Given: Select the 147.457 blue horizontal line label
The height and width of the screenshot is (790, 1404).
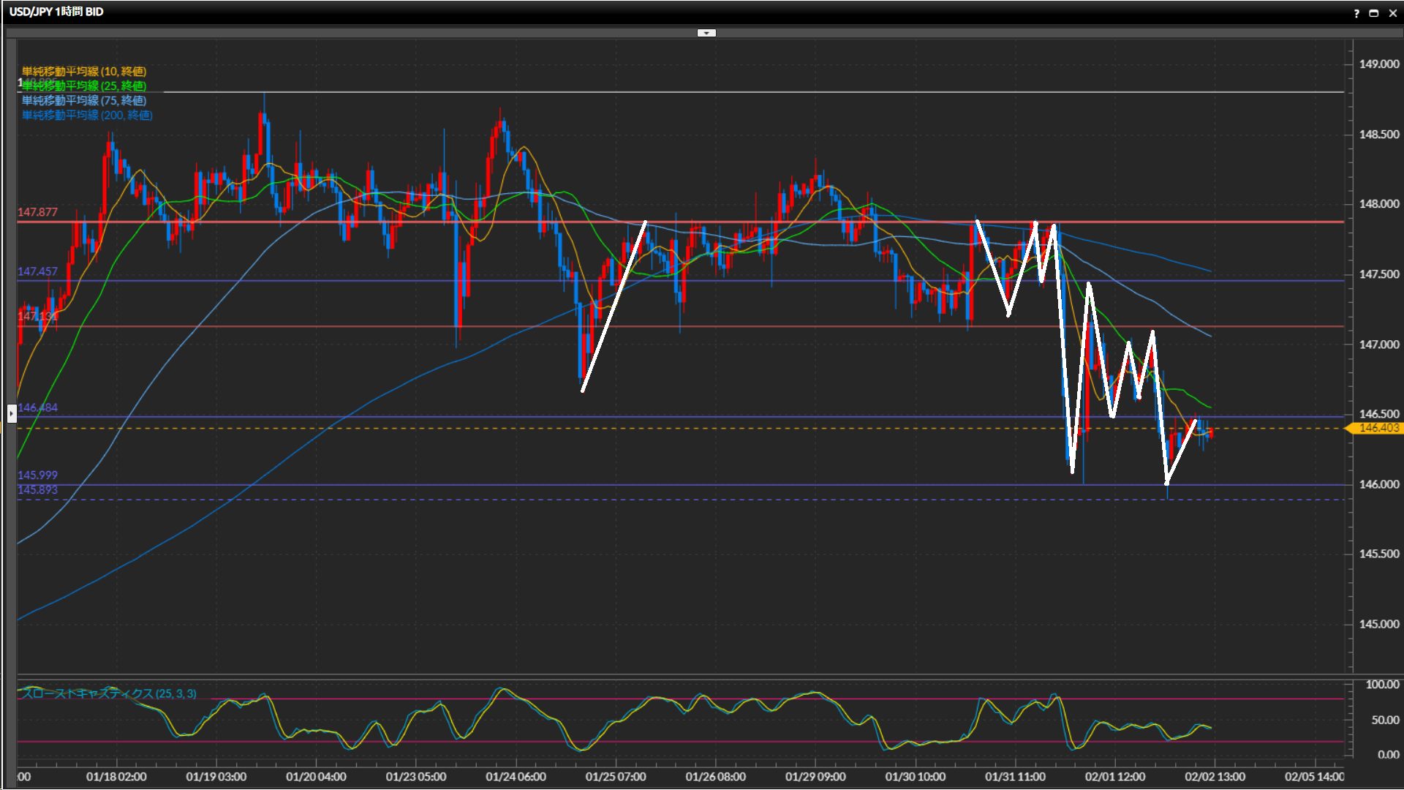Looking at the screenshot, I should [x=37, y=271].
